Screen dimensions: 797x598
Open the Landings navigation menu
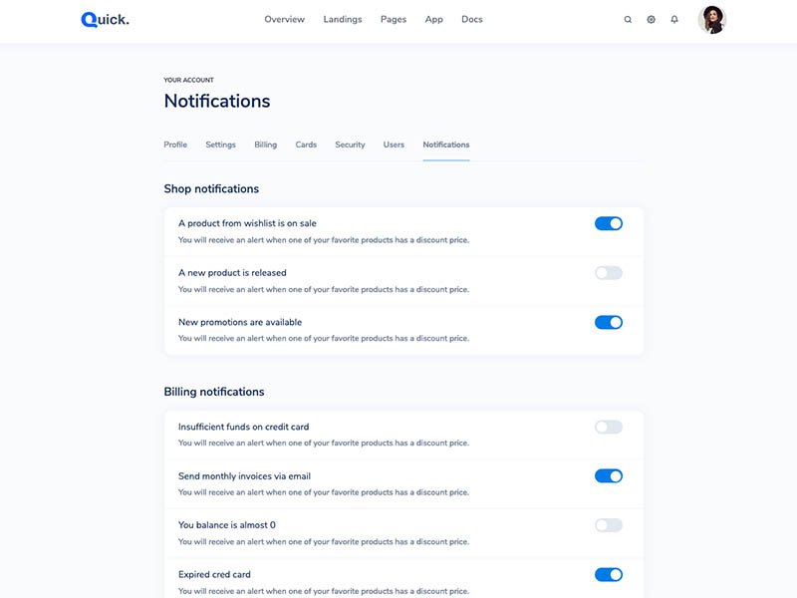343,19
